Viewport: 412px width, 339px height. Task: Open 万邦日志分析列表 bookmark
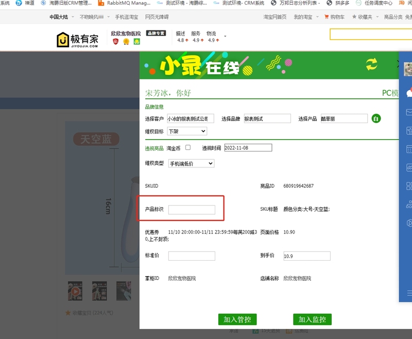[x=296, y=3]
